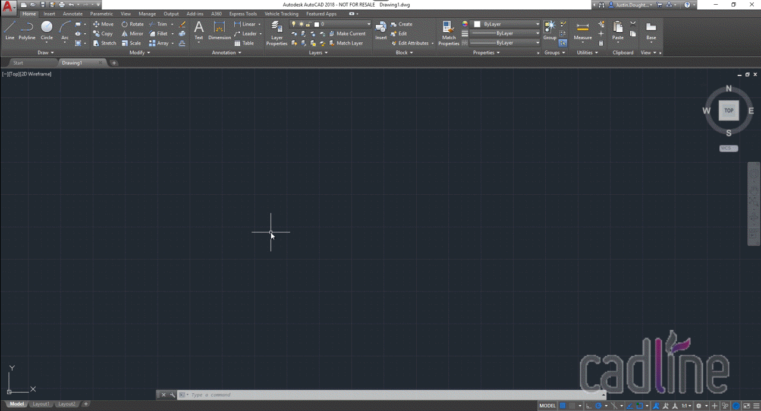Select the Line tool

[10, 30]
